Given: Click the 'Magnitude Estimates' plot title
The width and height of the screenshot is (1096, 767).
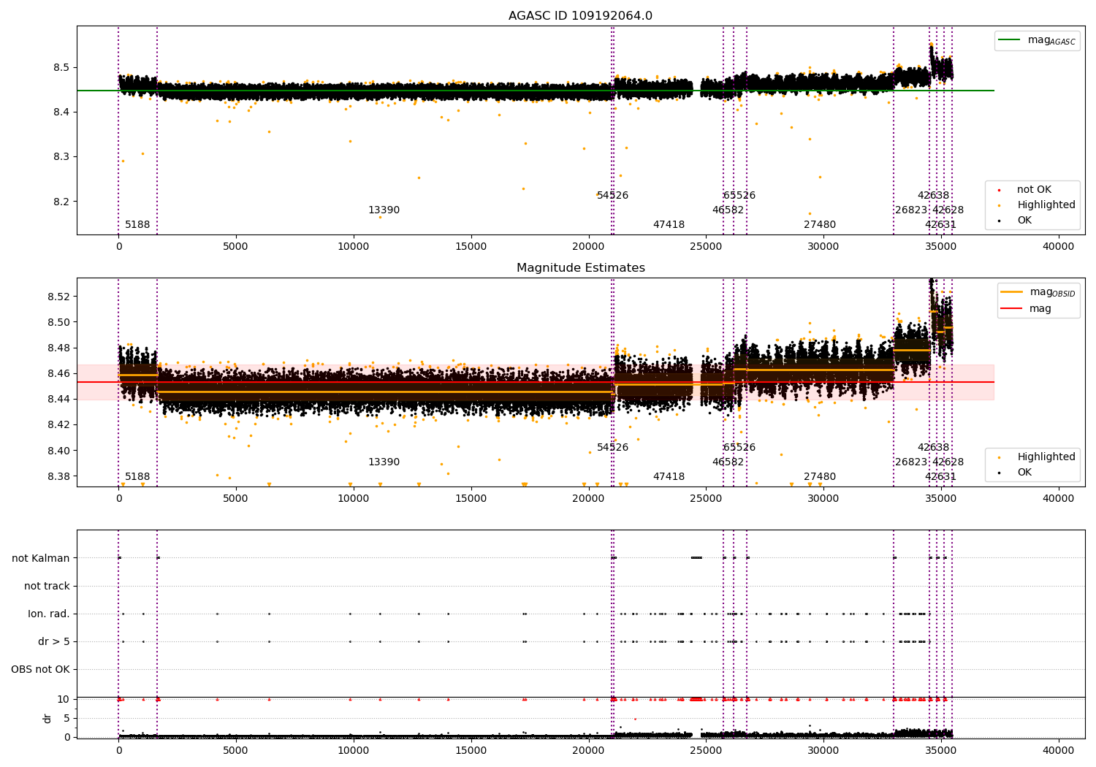Looking at the screenshot, I should 581,268.
